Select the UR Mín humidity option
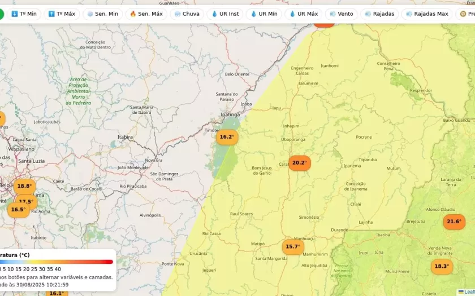Screen dimensions: 475x296 click(x=264, y=14)
